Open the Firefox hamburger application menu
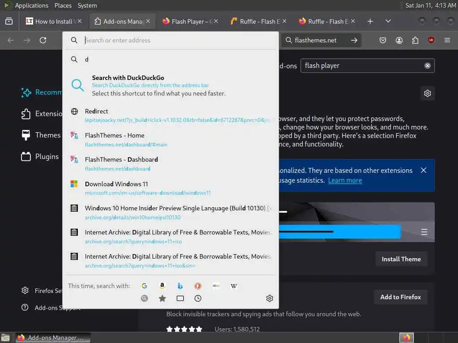Image resolution: width=458 pixels, height=343 pixels. click(447, 40)
